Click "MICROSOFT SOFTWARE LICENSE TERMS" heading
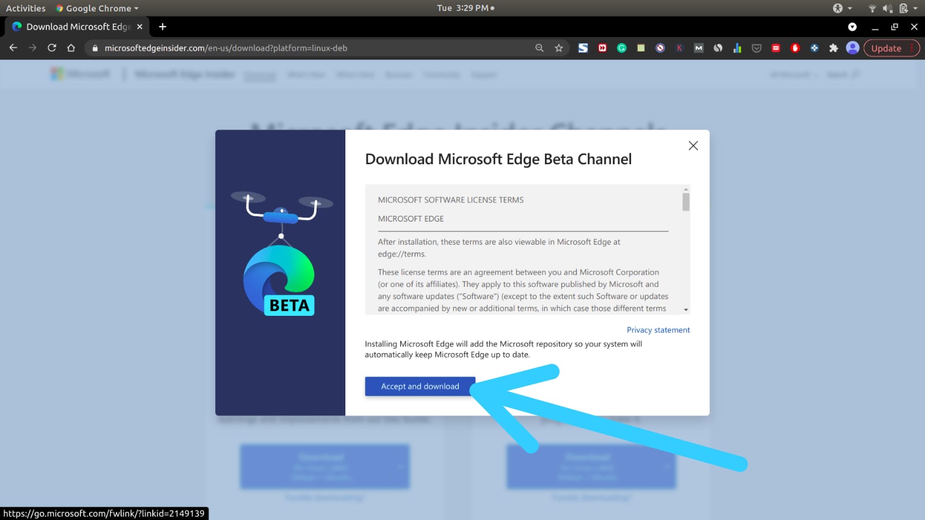The image size is (925, 520). (x=451, y=200)
